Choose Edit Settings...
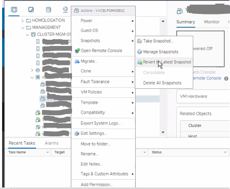 [x=103, y=134]
